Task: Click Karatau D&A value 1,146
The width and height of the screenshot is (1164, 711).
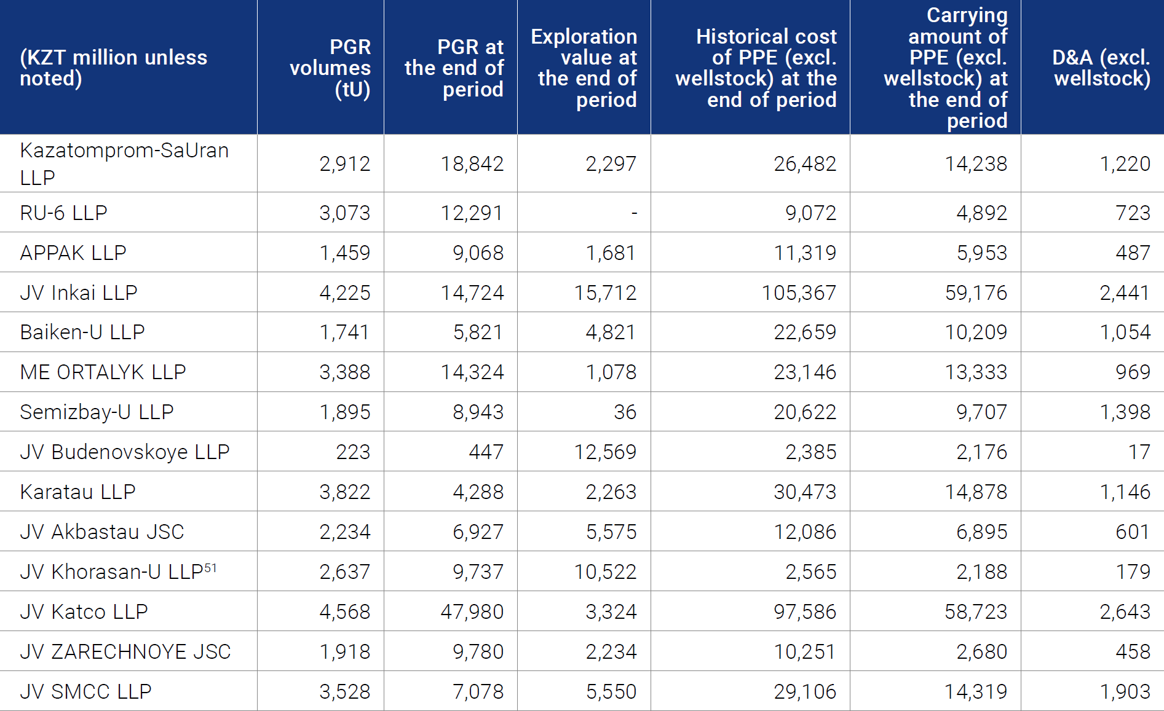Action: (x=1125, y=492)
